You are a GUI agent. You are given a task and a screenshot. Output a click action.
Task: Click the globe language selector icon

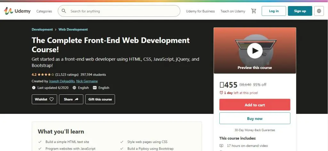pos(319,11)
